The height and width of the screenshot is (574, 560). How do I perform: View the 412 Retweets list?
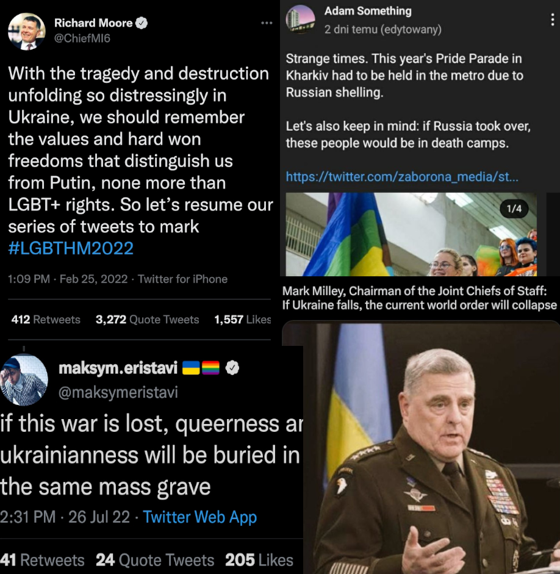pos(46,320)
